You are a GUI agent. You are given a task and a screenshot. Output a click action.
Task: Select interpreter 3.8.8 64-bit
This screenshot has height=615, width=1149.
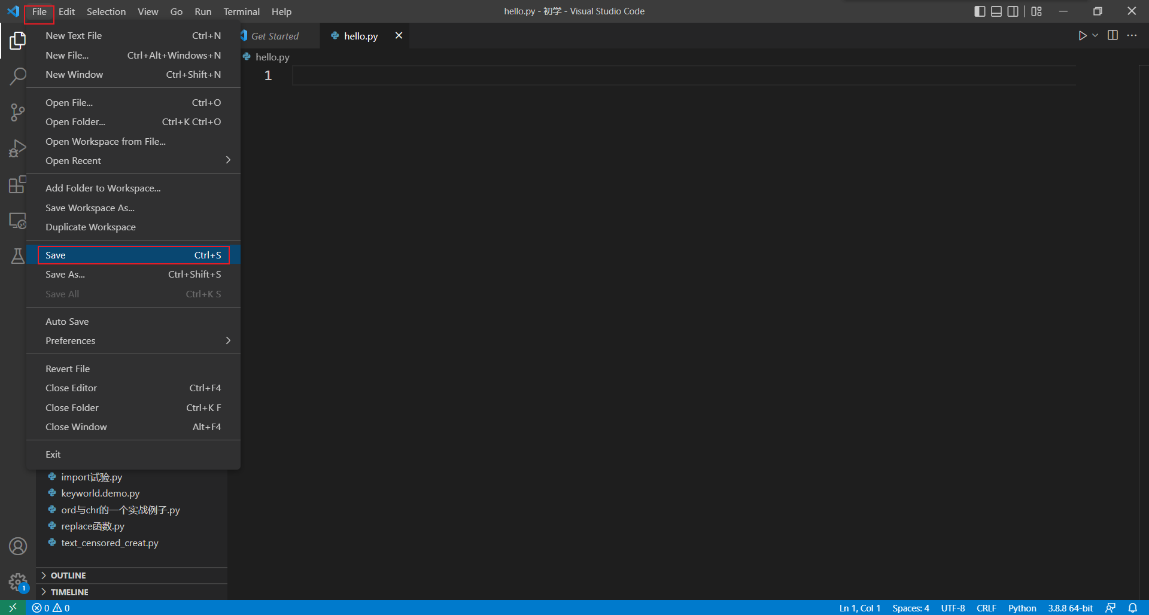1070,608
